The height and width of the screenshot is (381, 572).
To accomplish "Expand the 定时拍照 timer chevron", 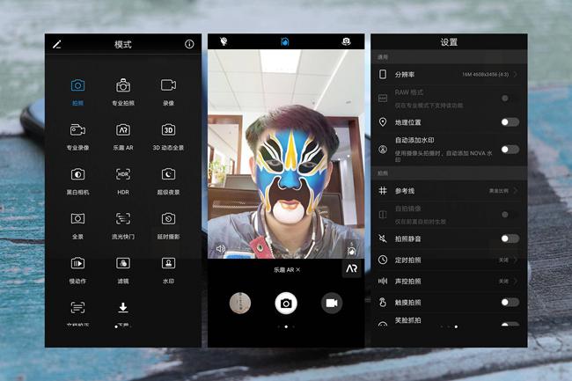I will click(516, 260).
